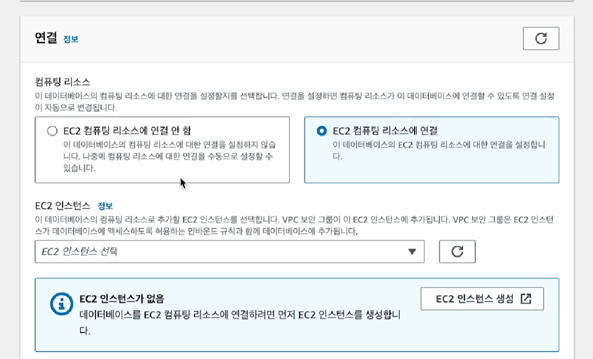This screenshot has width=593, height=359.
Task: Click the external link icon on EC2 인스턴스 생성
Action: tap(526, 299)
